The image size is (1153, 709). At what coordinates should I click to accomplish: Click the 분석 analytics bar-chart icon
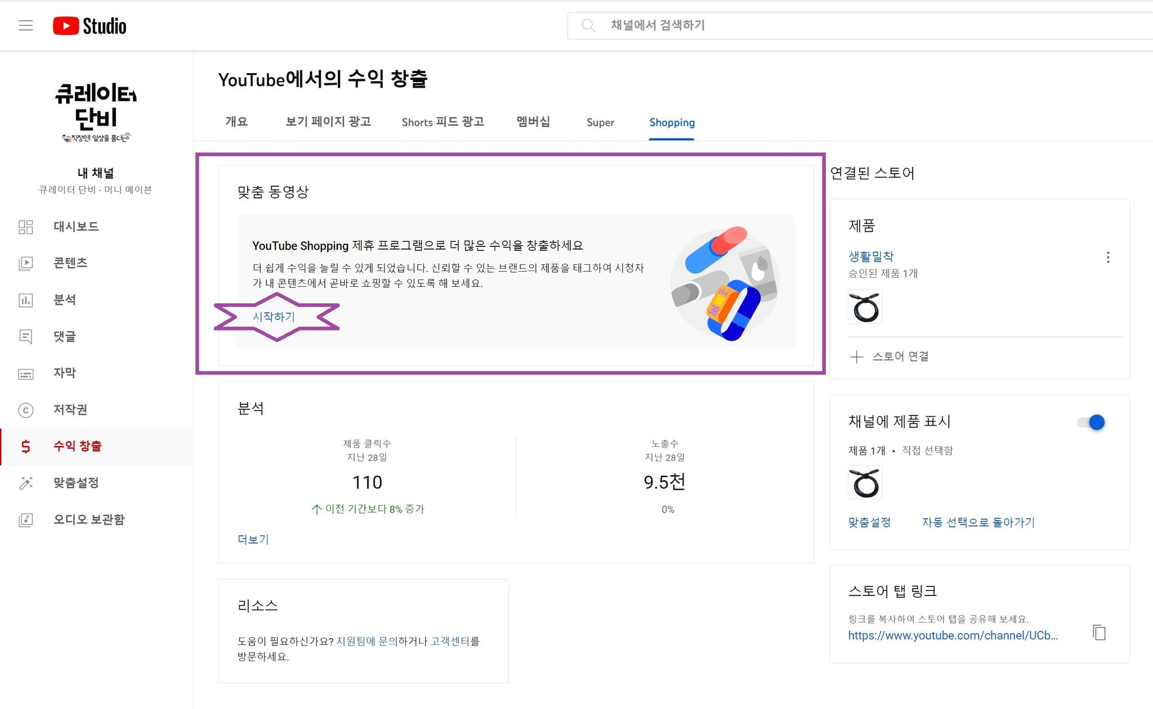(x=26, y=300)
